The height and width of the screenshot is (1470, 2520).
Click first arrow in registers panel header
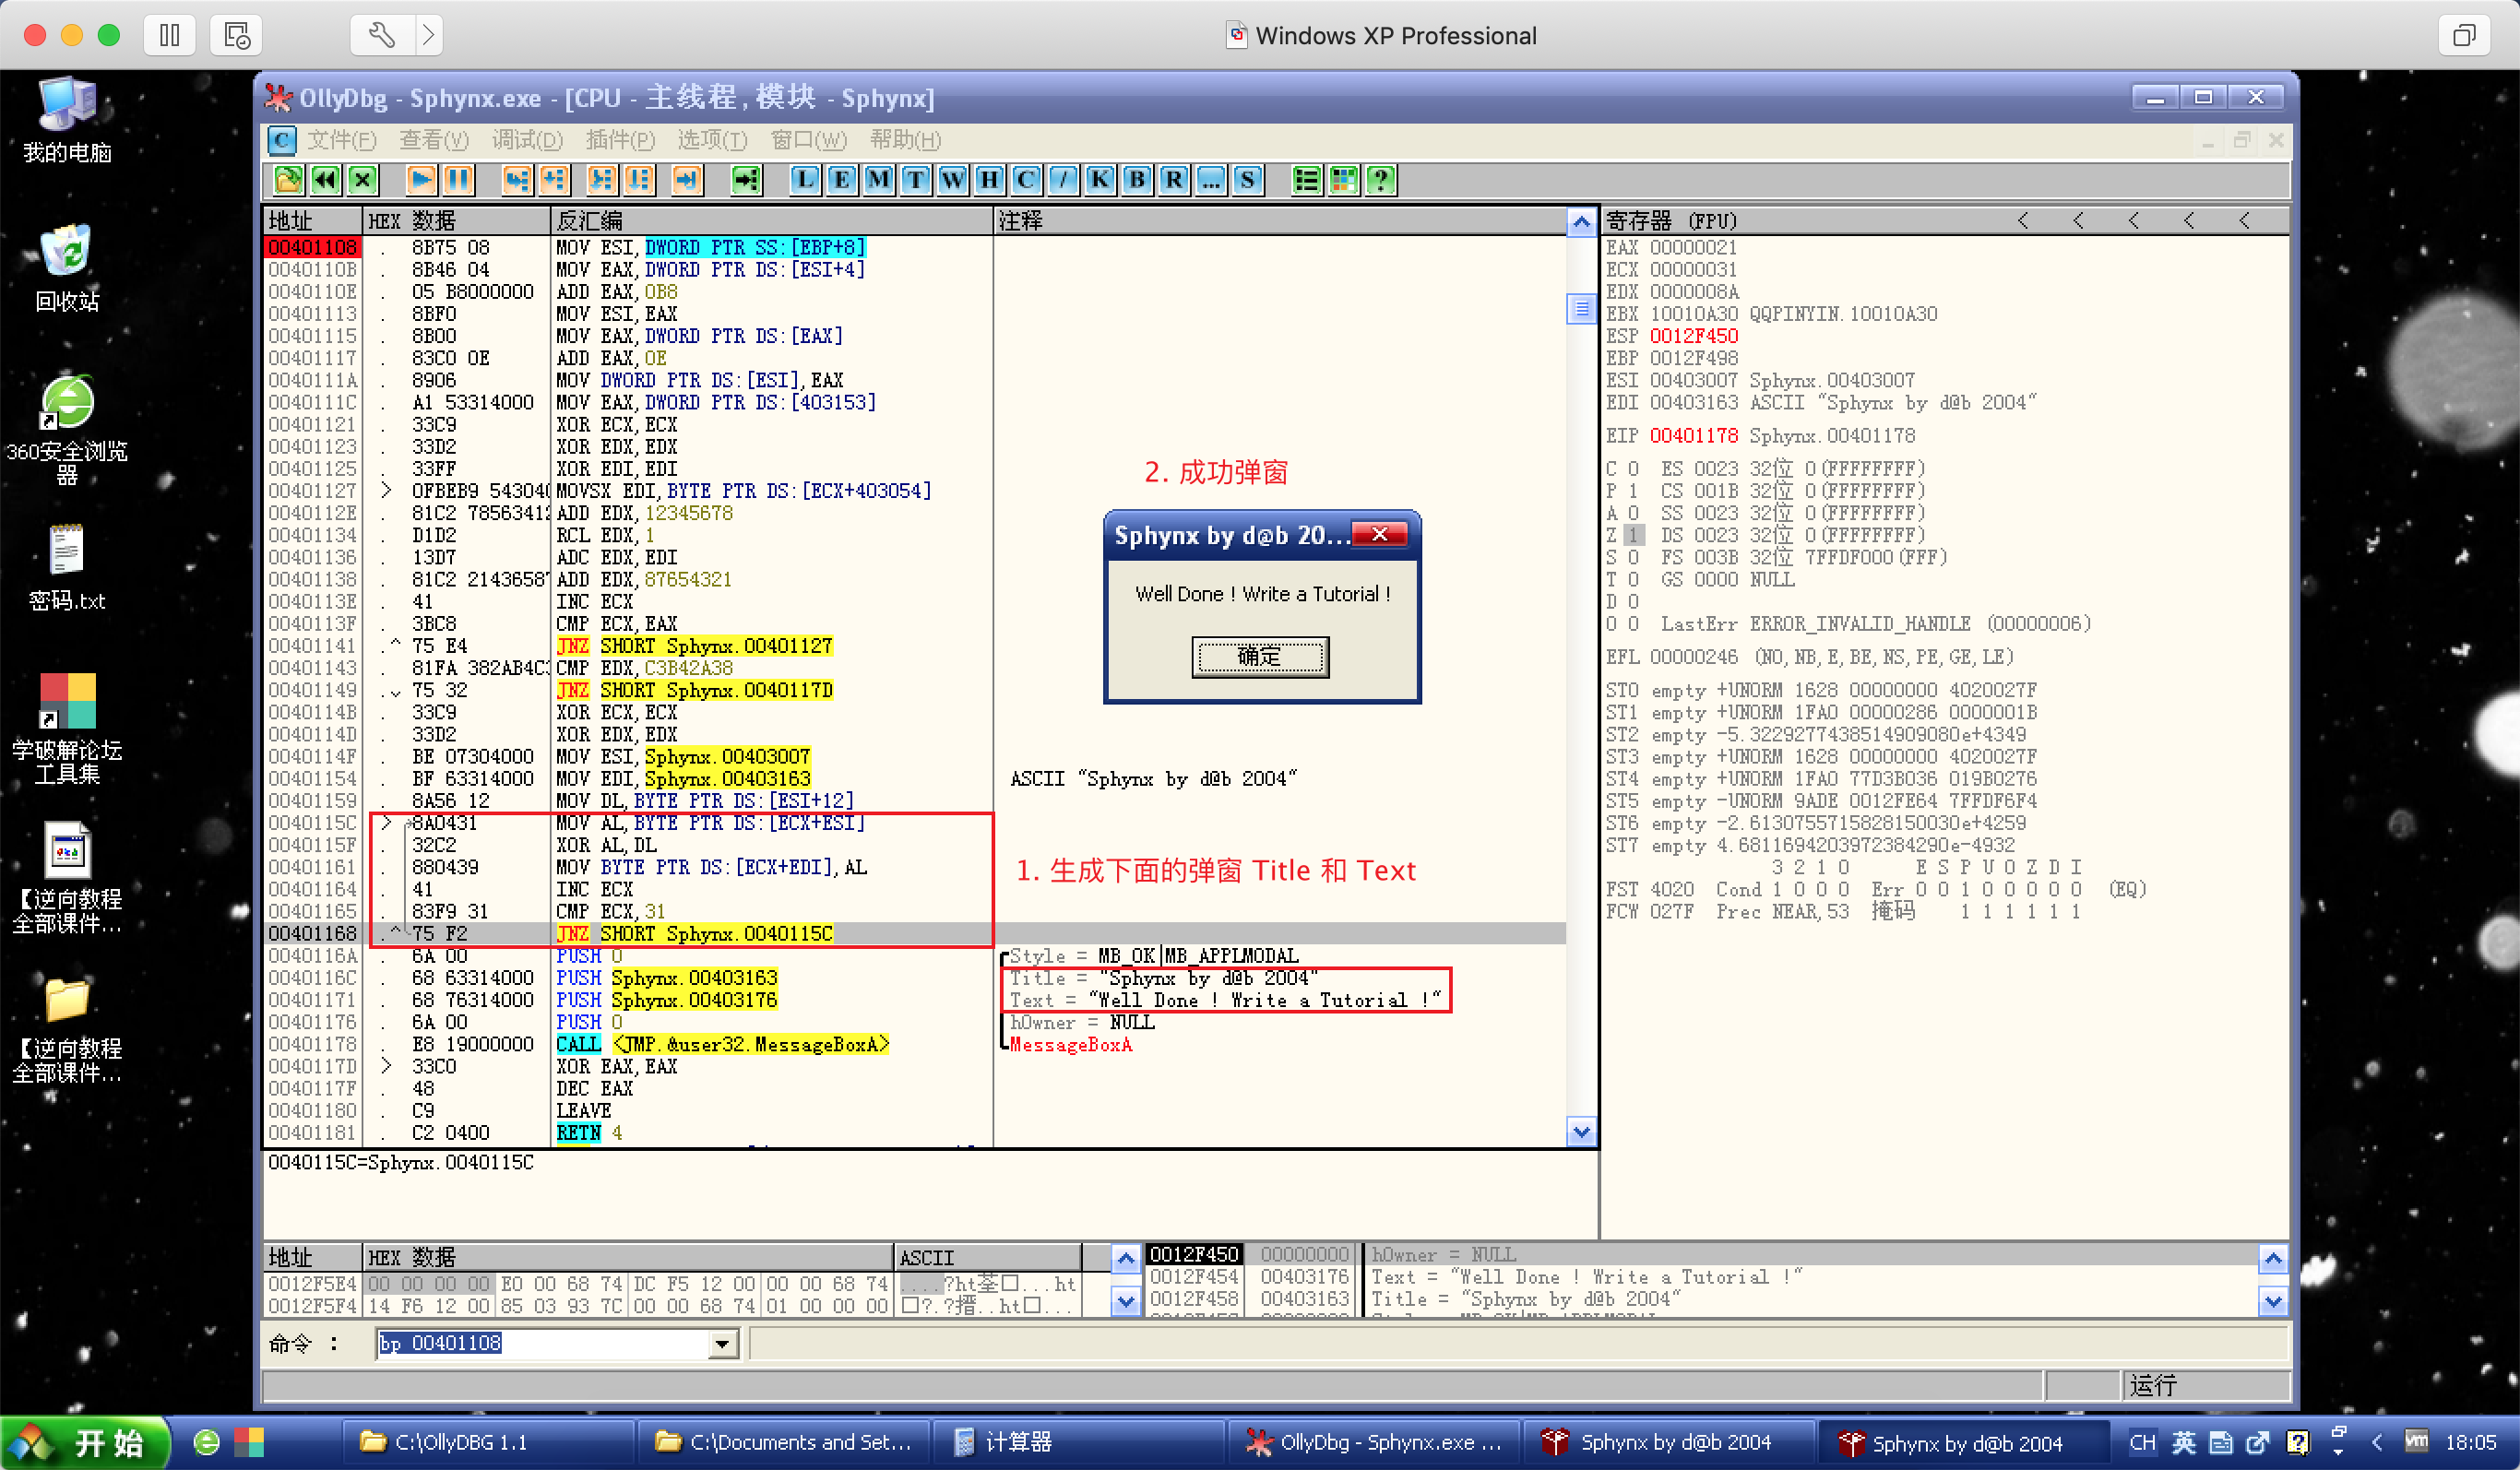pos(2022,221)
